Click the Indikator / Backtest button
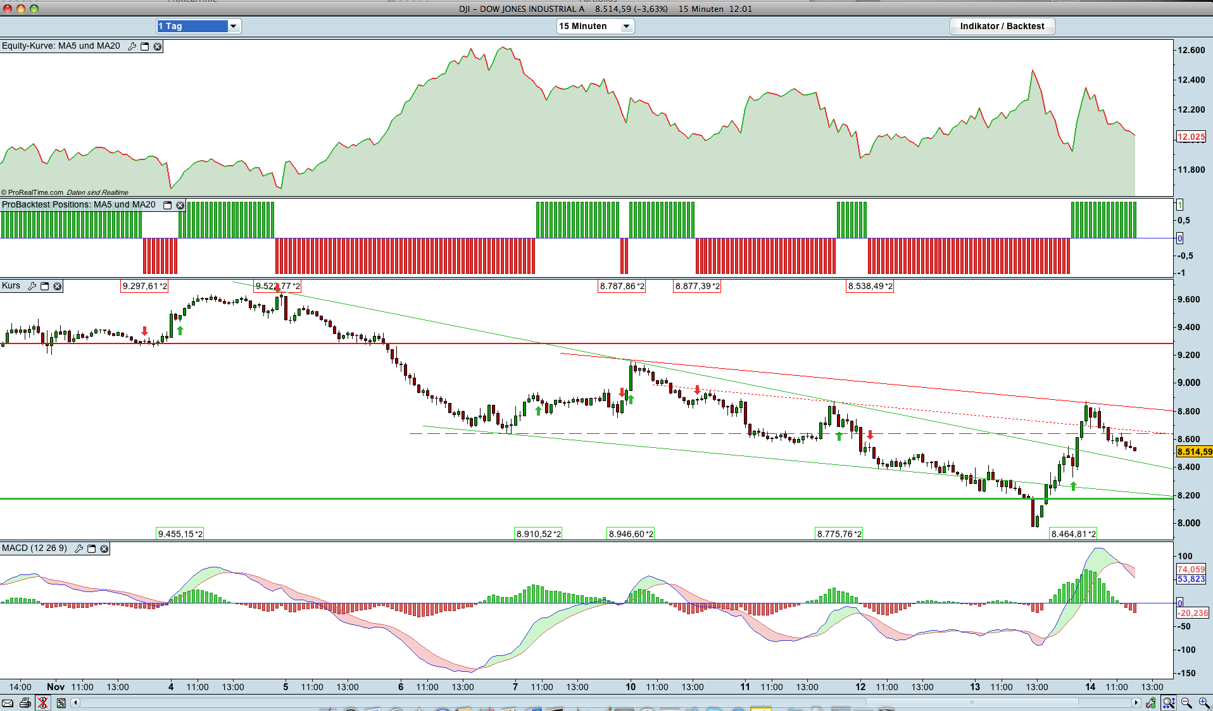Screen dimensions: 1213x711 coord(1002,26)
